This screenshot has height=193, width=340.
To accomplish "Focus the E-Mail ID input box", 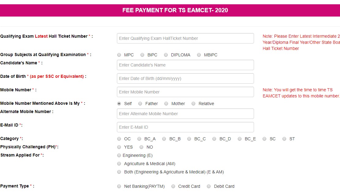I will (x=185, y=127).
